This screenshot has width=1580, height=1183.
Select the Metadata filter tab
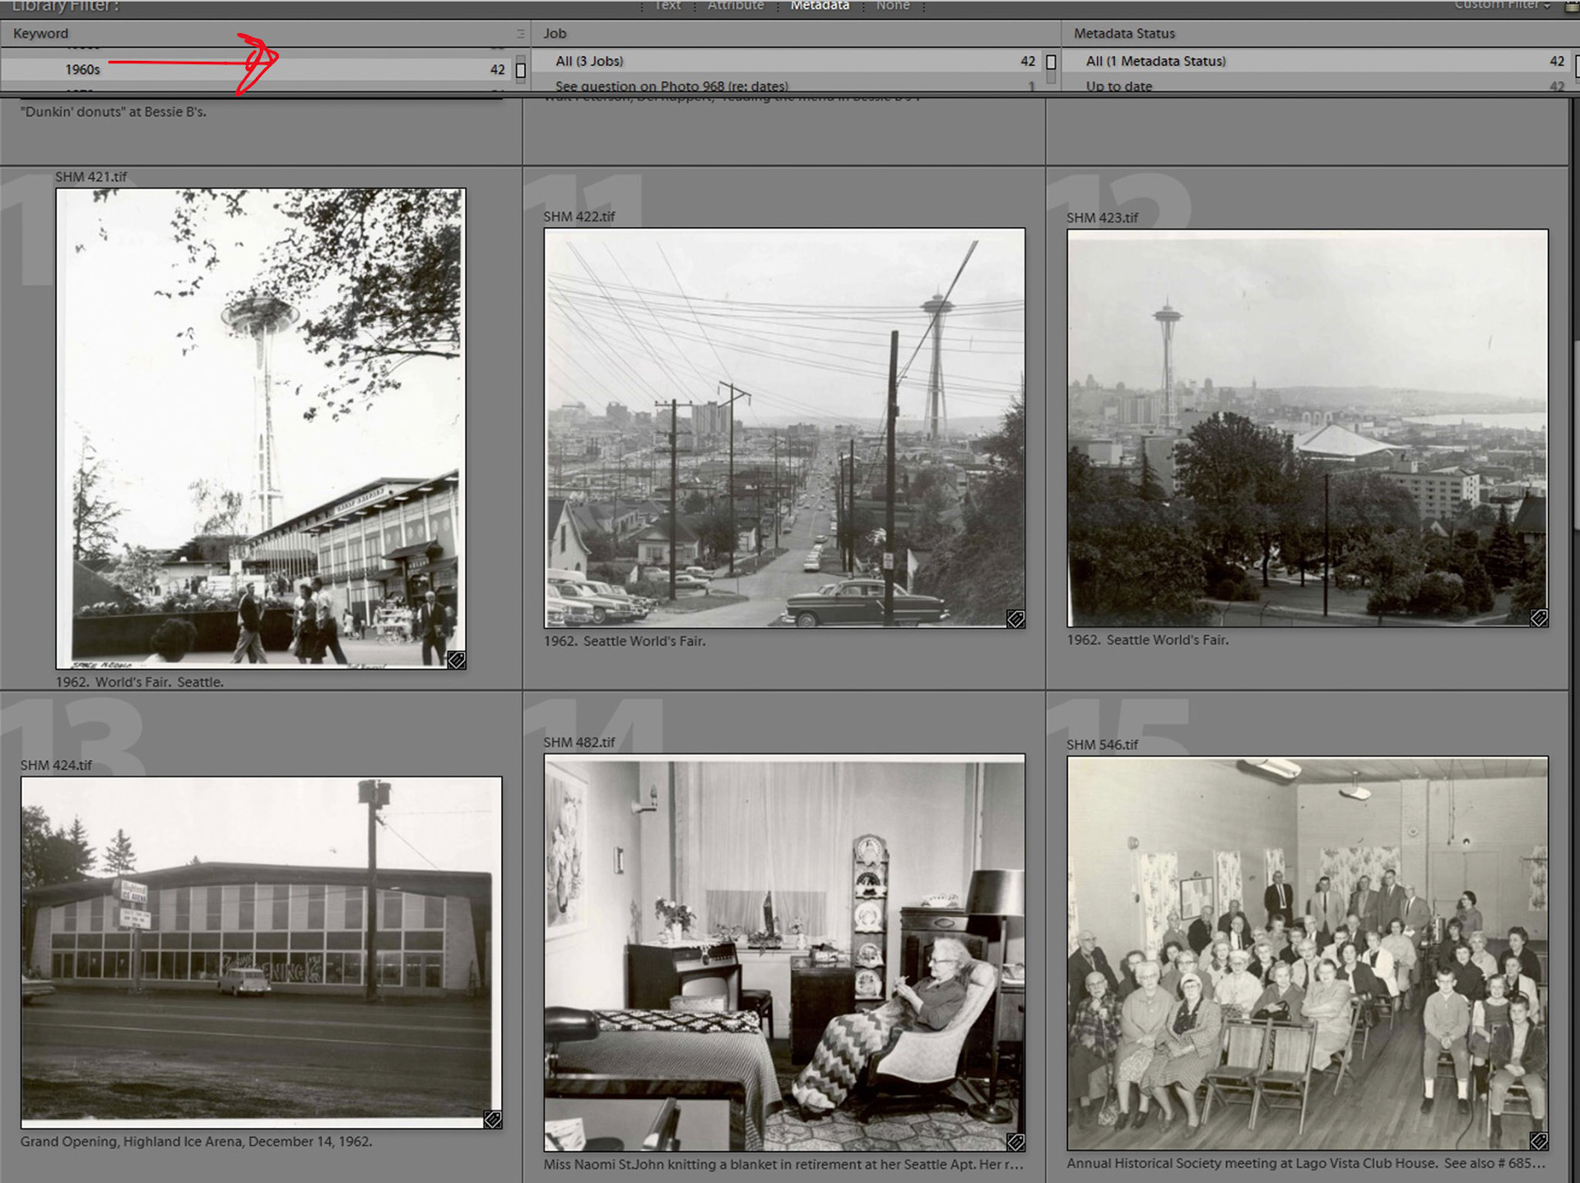820,6
